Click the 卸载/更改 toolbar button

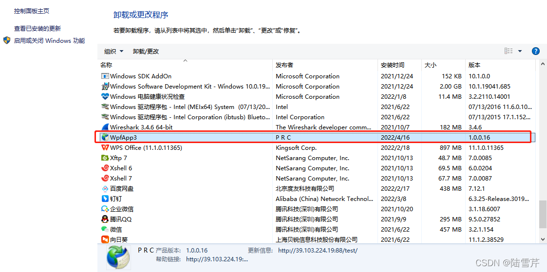(146, 51)
